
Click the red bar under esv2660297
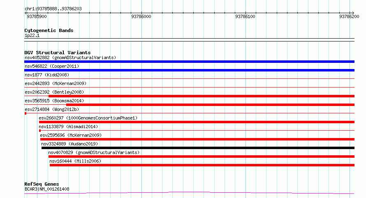pos(197,122)
